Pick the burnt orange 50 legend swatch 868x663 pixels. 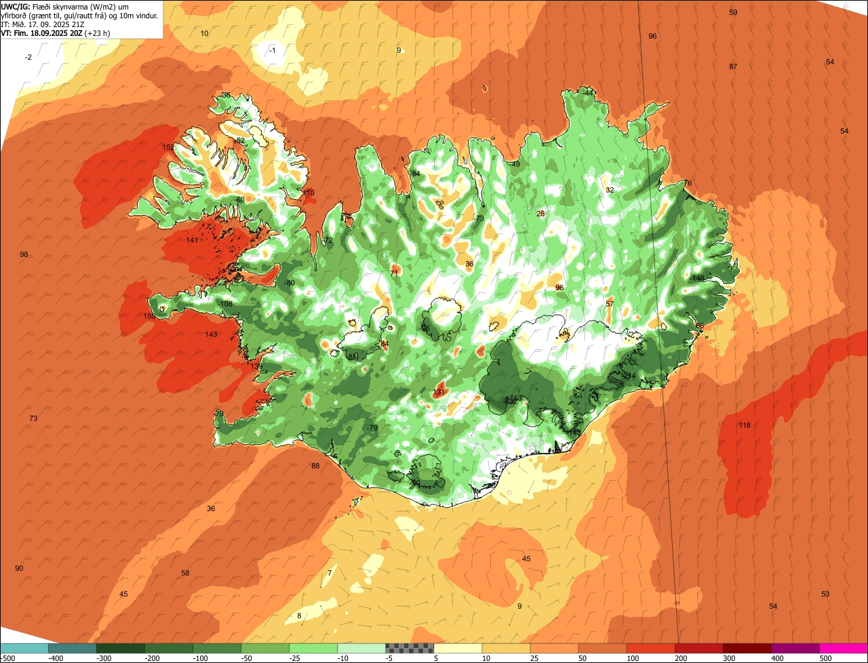(x=602, y=648)
